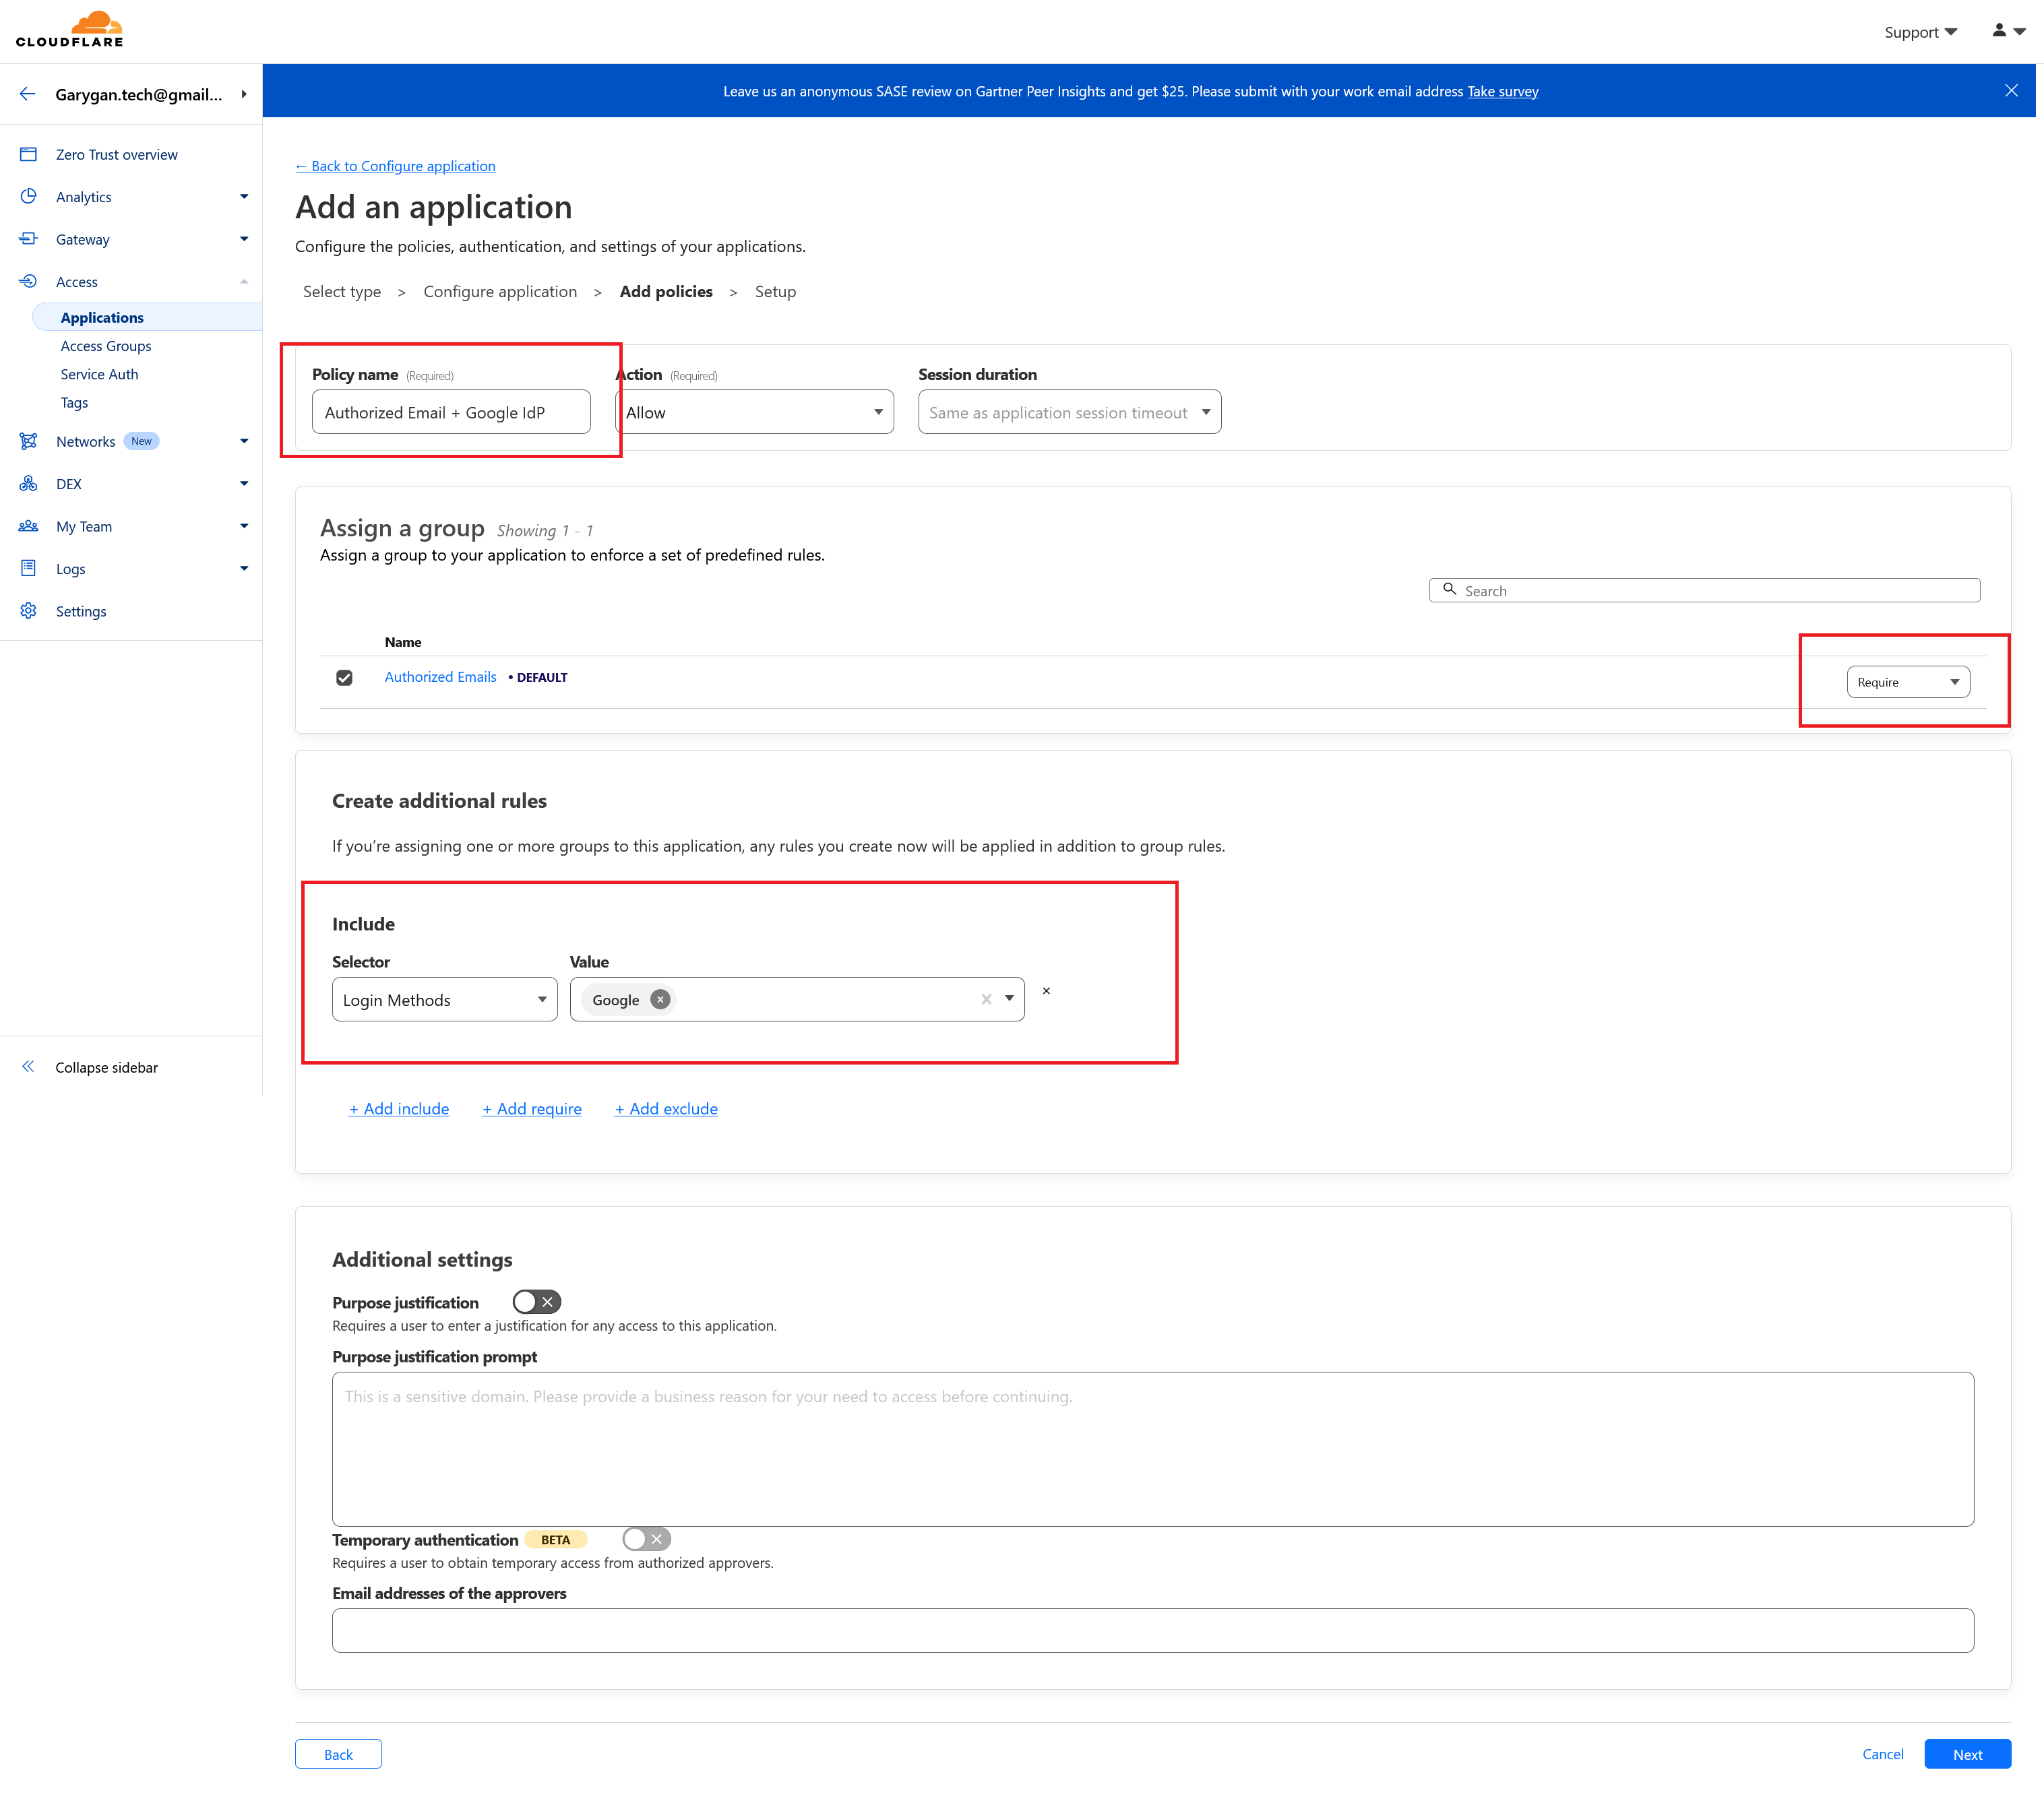The image size is (2044, 1801).
Task: Open Access Groups in the sidebar
Action: click(106, 346)
